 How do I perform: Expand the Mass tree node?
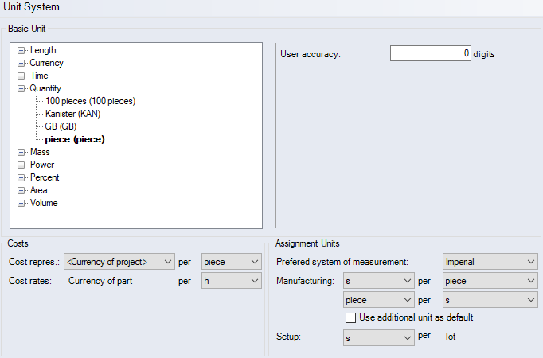(x=21, y=152)
